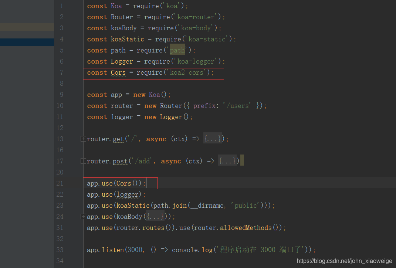Image resolution: width=396 pixels, height=268 pixels.
Task: Click 'koa-router' in the require statement
Action: point(196,17)
